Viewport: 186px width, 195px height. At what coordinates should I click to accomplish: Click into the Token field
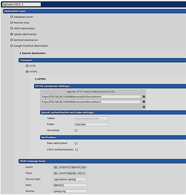click(91, 118)
